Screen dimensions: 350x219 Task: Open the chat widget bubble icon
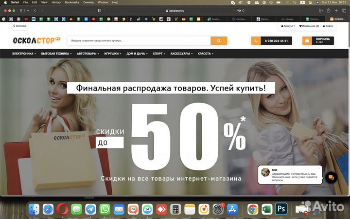pos(331,178)
